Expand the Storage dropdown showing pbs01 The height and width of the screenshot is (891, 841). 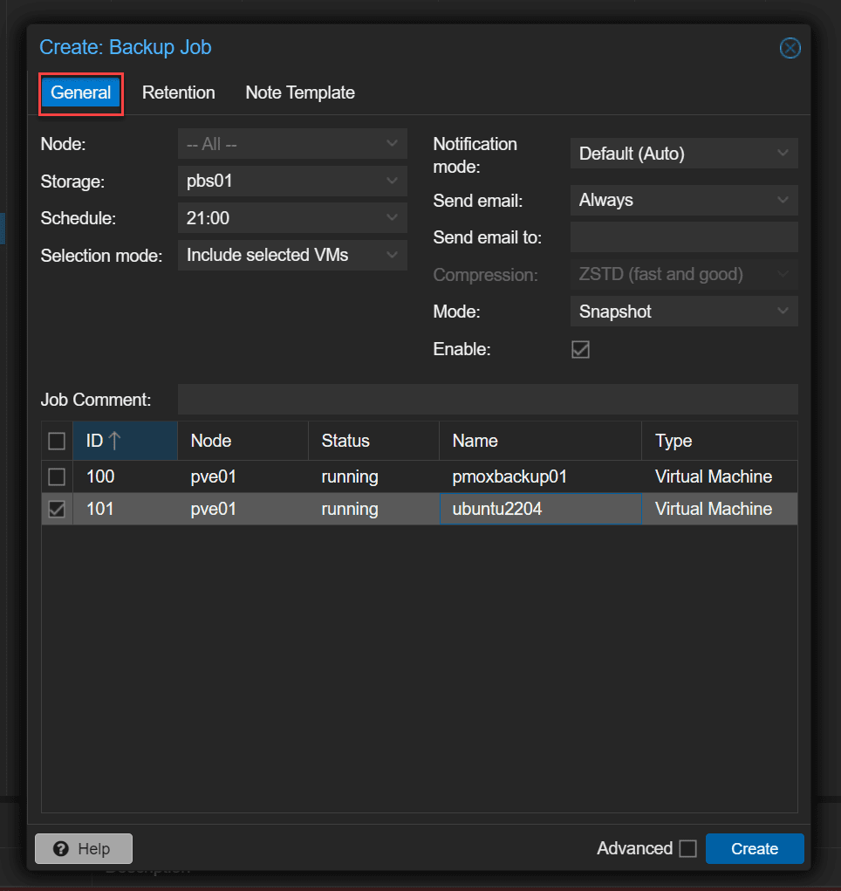point(291,182)
